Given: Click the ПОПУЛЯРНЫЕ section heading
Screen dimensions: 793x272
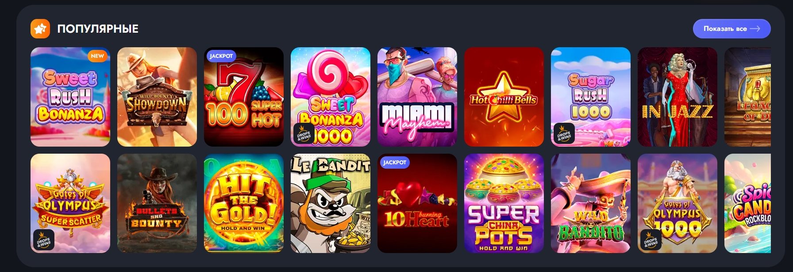Looking at the screenshot, I should point(98,29).
